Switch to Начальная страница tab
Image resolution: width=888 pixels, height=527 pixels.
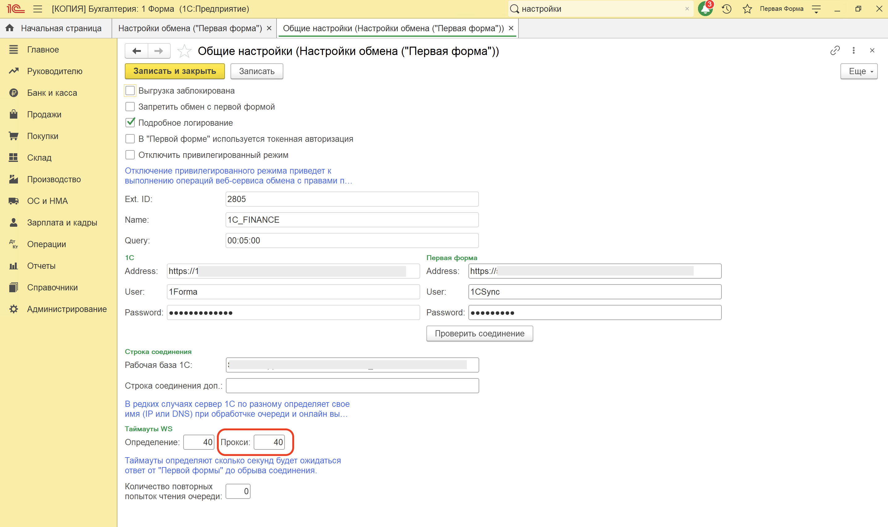pos(56,28)
